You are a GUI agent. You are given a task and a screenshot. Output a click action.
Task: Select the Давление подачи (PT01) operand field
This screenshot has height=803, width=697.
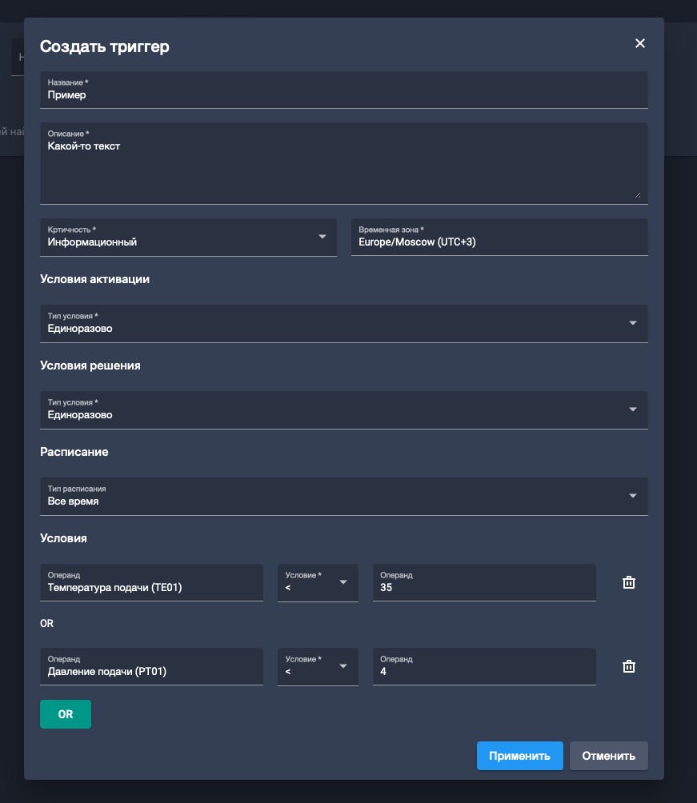pyautogui.click(x=151, y=667)
